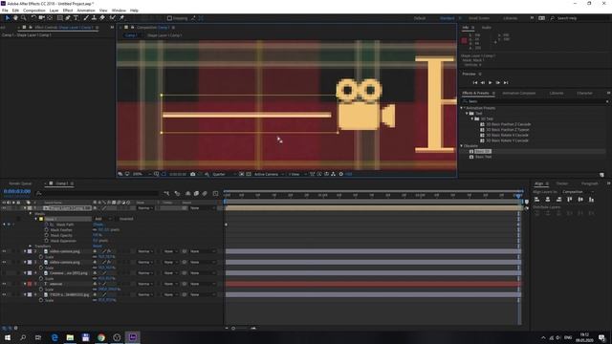The height and width of the screenshot is (344, 612).
Task: Toggle Shape Layer 1 Comp 1 visibility eye
Action: point(4,208)
